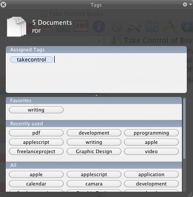Screen dimensions: 193x197
Task: Click the dropdown arrow beside the gear
Action: coord(190,4)
